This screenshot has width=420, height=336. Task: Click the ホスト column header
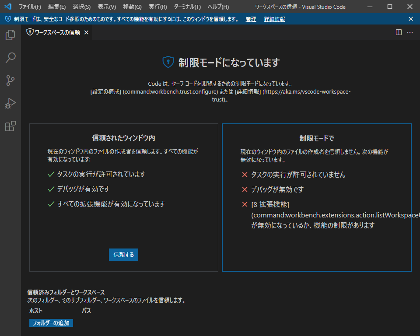pyautogui.click(x=36, y=311)
